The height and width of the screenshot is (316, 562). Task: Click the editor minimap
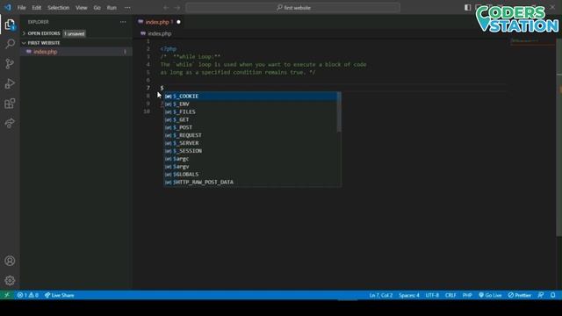[x=532, y=41]
